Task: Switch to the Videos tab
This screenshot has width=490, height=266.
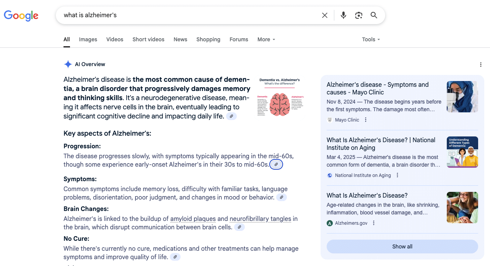Action: click(115, 39)
